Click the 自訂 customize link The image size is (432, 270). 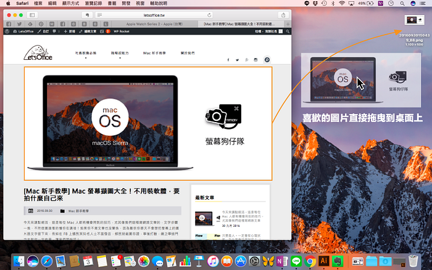point(43,31)
